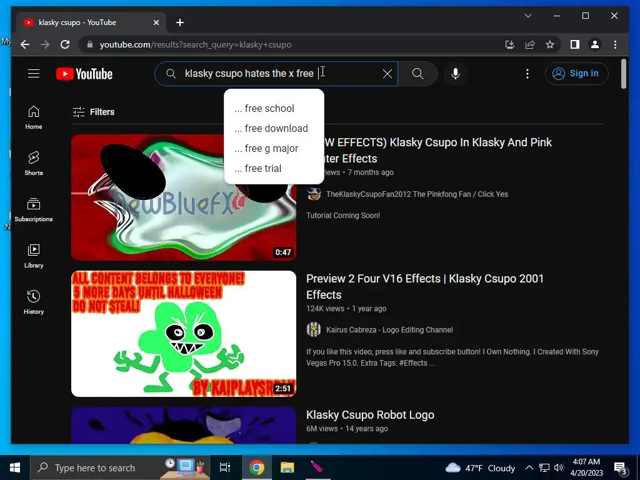Click the '124K views' text
Screen dimensions: 640x480
325,309
